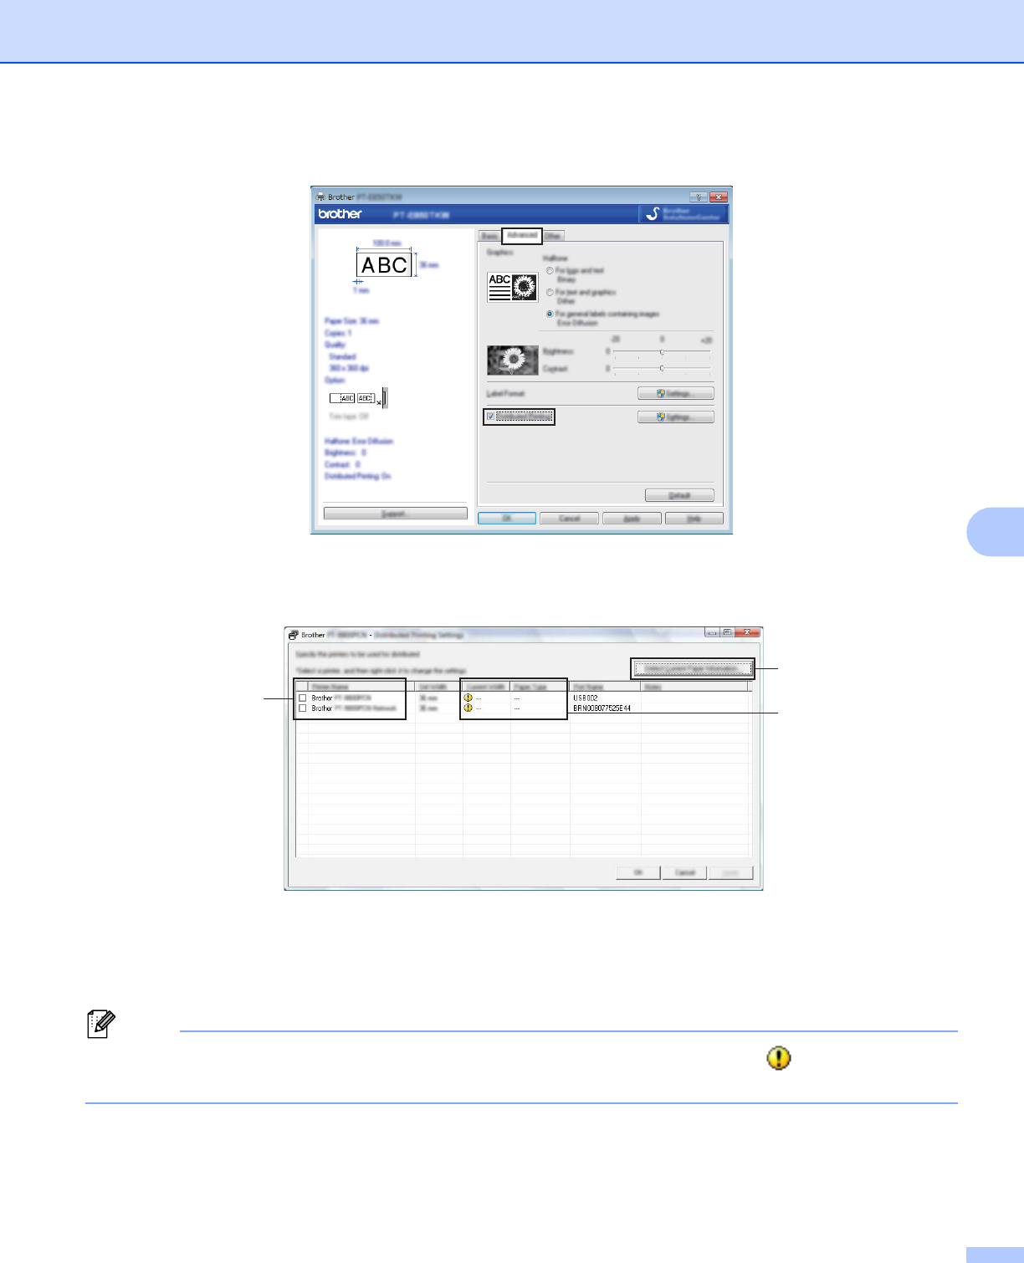The width and height of the screenshot is (1024, 1263).
Task: Click set width 36 mm for BRN00B077525E44 printer
Action: coord(428,708)
